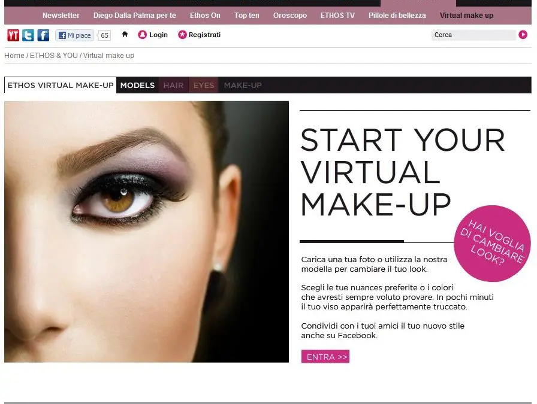Open the Login link
The height and width of the screenshot is (404, 537).
[x=153, y=35]
